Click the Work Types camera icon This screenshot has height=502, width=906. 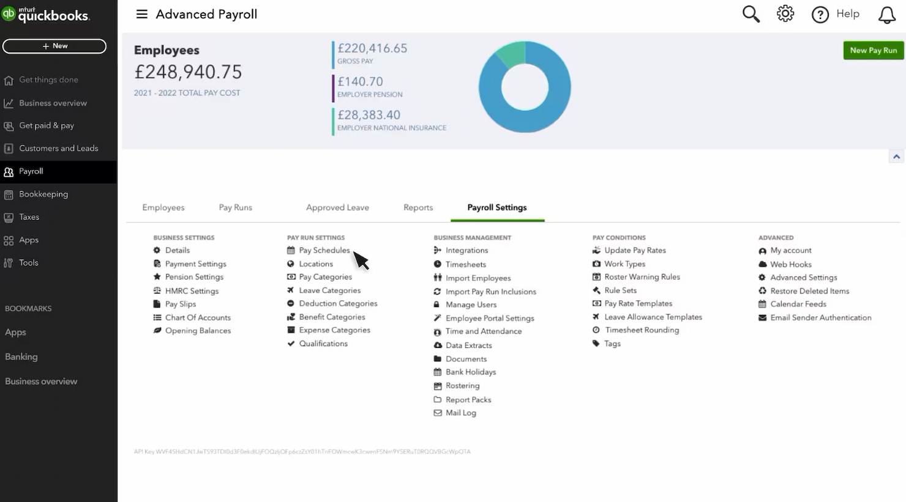(596, 264)
